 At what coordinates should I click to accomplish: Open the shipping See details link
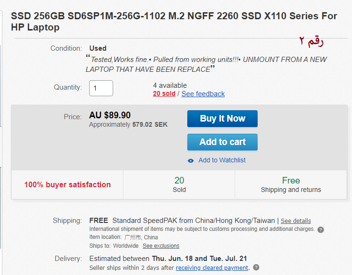pos(296,221)
